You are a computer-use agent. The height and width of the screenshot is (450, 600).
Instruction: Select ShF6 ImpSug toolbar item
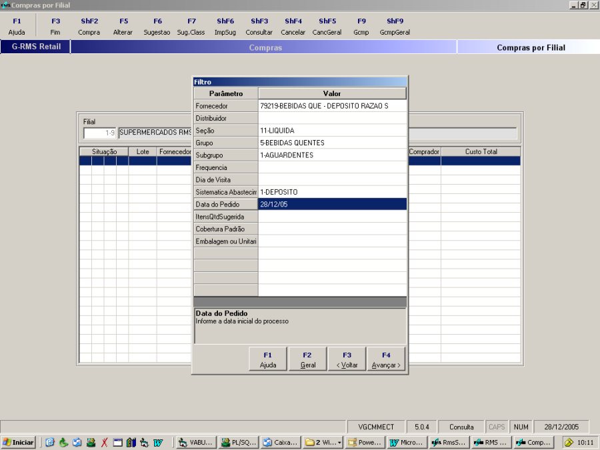[225, 27]
